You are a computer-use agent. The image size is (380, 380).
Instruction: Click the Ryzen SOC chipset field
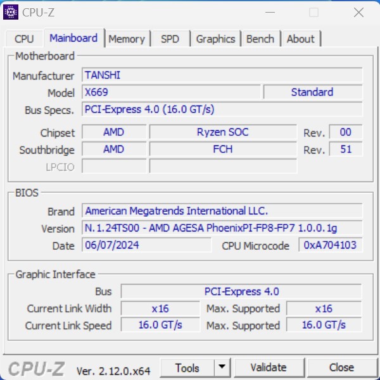223,132
